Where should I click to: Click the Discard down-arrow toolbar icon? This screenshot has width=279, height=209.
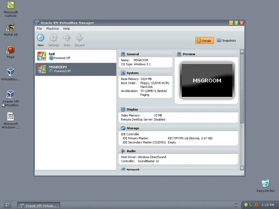click(x=79, y=38)
